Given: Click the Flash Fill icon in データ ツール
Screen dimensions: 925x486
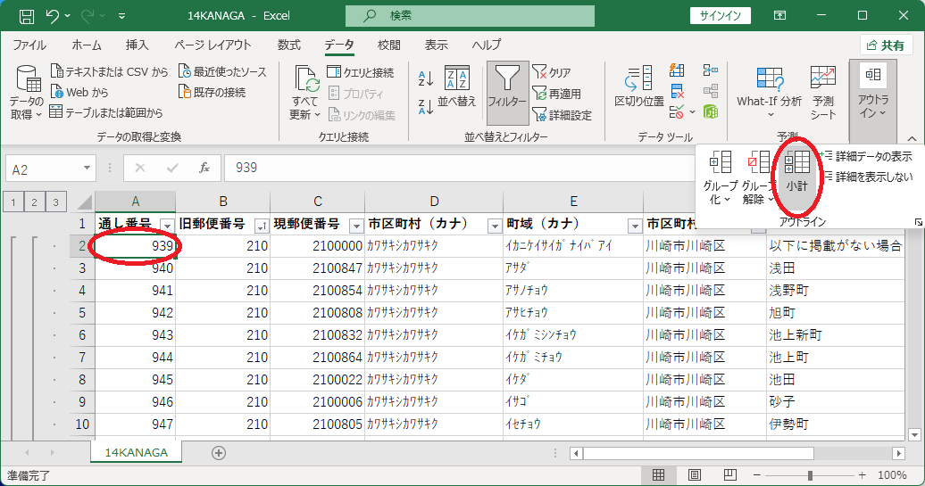Looking at the screenshot, I should tap(677, 70).
